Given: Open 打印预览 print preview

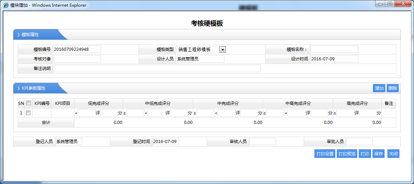Looking at the screenshot, I should (347, 154).
